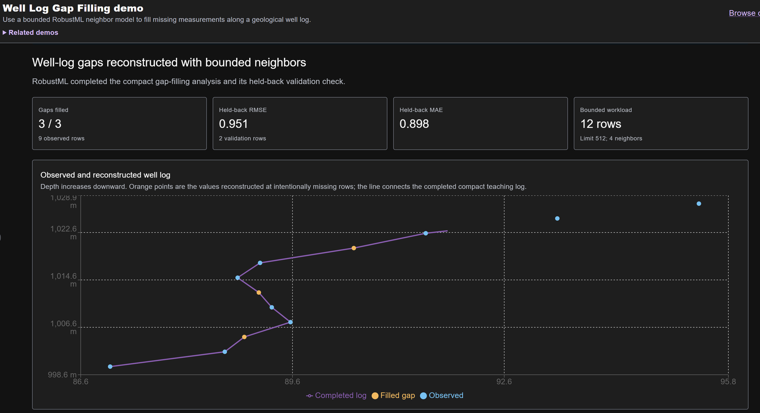Click the orange Filled gap legend dot

pos(375,396)
